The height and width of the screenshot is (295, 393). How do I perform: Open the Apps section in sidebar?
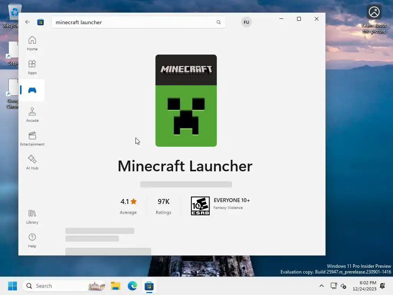pos(32,67)
